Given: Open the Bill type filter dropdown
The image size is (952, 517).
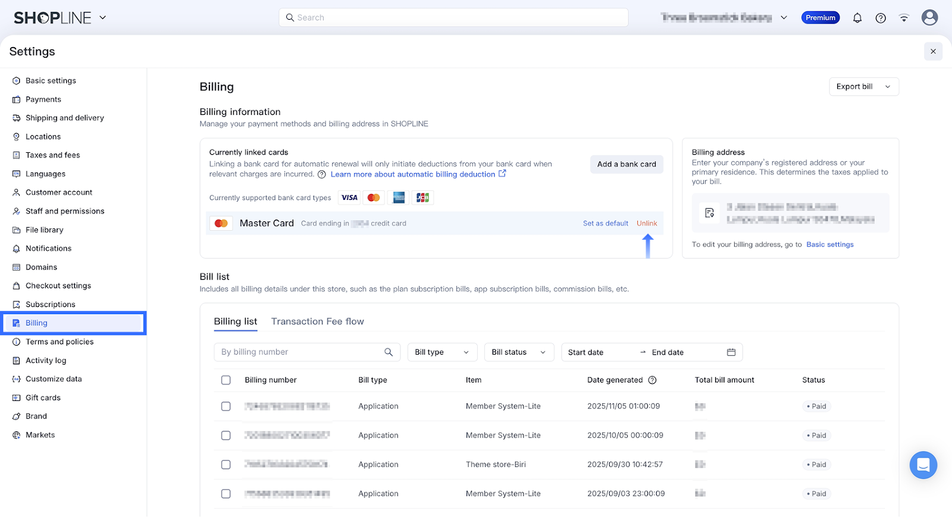Looking at the screenshot, I should point(441,352).
